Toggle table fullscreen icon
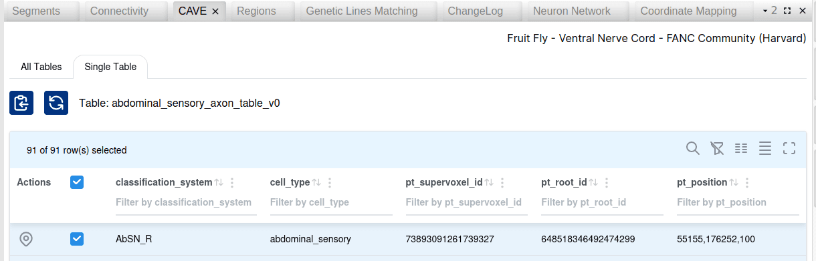 [x=789, y=148]
